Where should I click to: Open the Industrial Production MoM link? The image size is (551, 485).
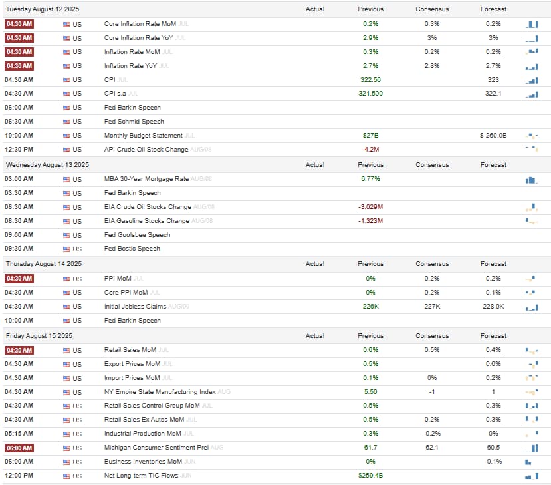pyautogui.click(x=143, y=434)
